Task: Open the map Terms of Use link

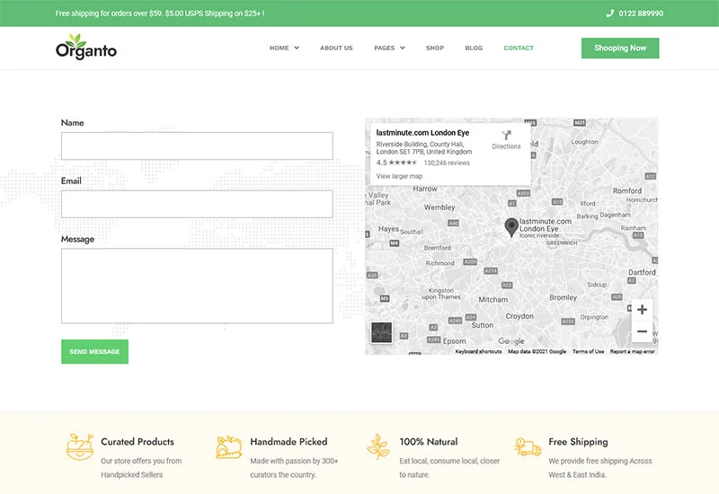Action: [x=588, y=351]
